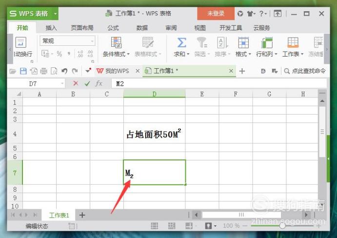This screenshot has width=337, height=238.
Task: Click the collapse ribbon icon in title bar
Action: pos(278,14)
